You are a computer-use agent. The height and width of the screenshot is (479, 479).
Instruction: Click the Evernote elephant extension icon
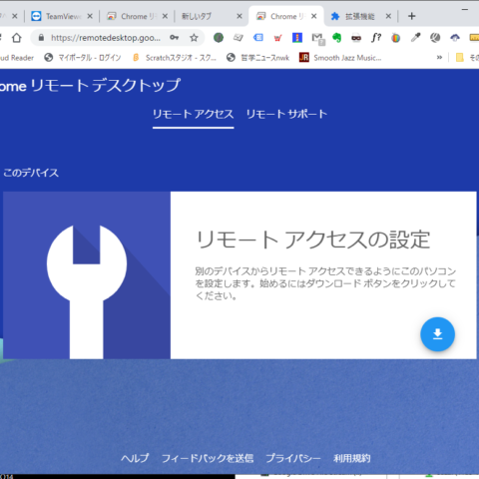pyautogui.click(x=336, y=38)
